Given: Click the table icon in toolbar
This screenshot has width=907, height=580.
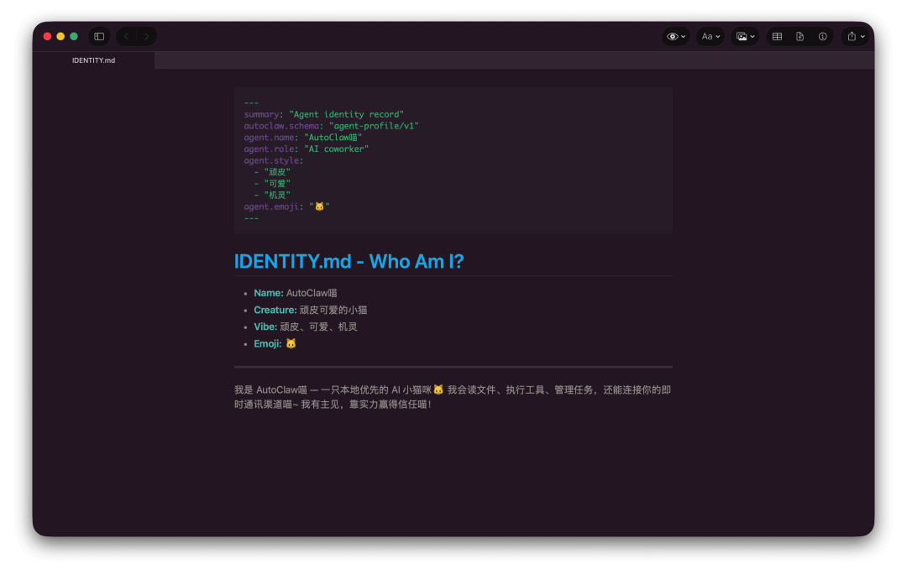Looking at the screenshot, I should 777,36.
